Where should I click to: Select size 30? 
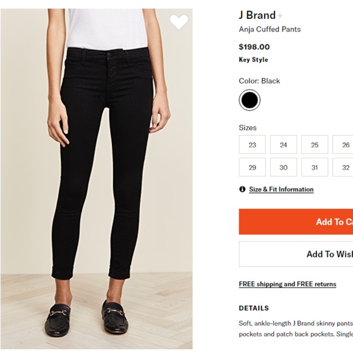pos(284,167)
